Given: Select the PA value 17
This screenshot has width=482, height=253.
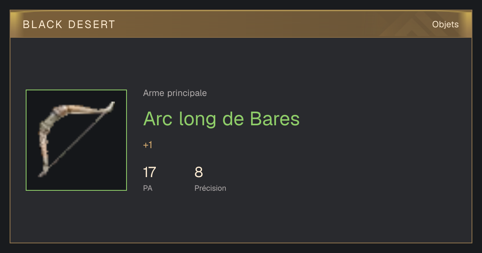Looking at the screenshot, I should [149, 172].
